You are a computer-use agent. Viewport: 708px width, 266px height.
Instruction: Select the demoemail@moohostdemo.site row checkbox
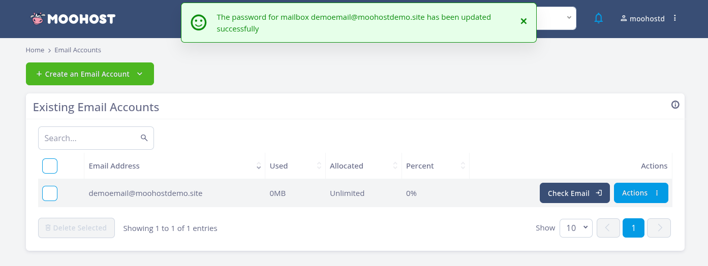tap(50, 193)
